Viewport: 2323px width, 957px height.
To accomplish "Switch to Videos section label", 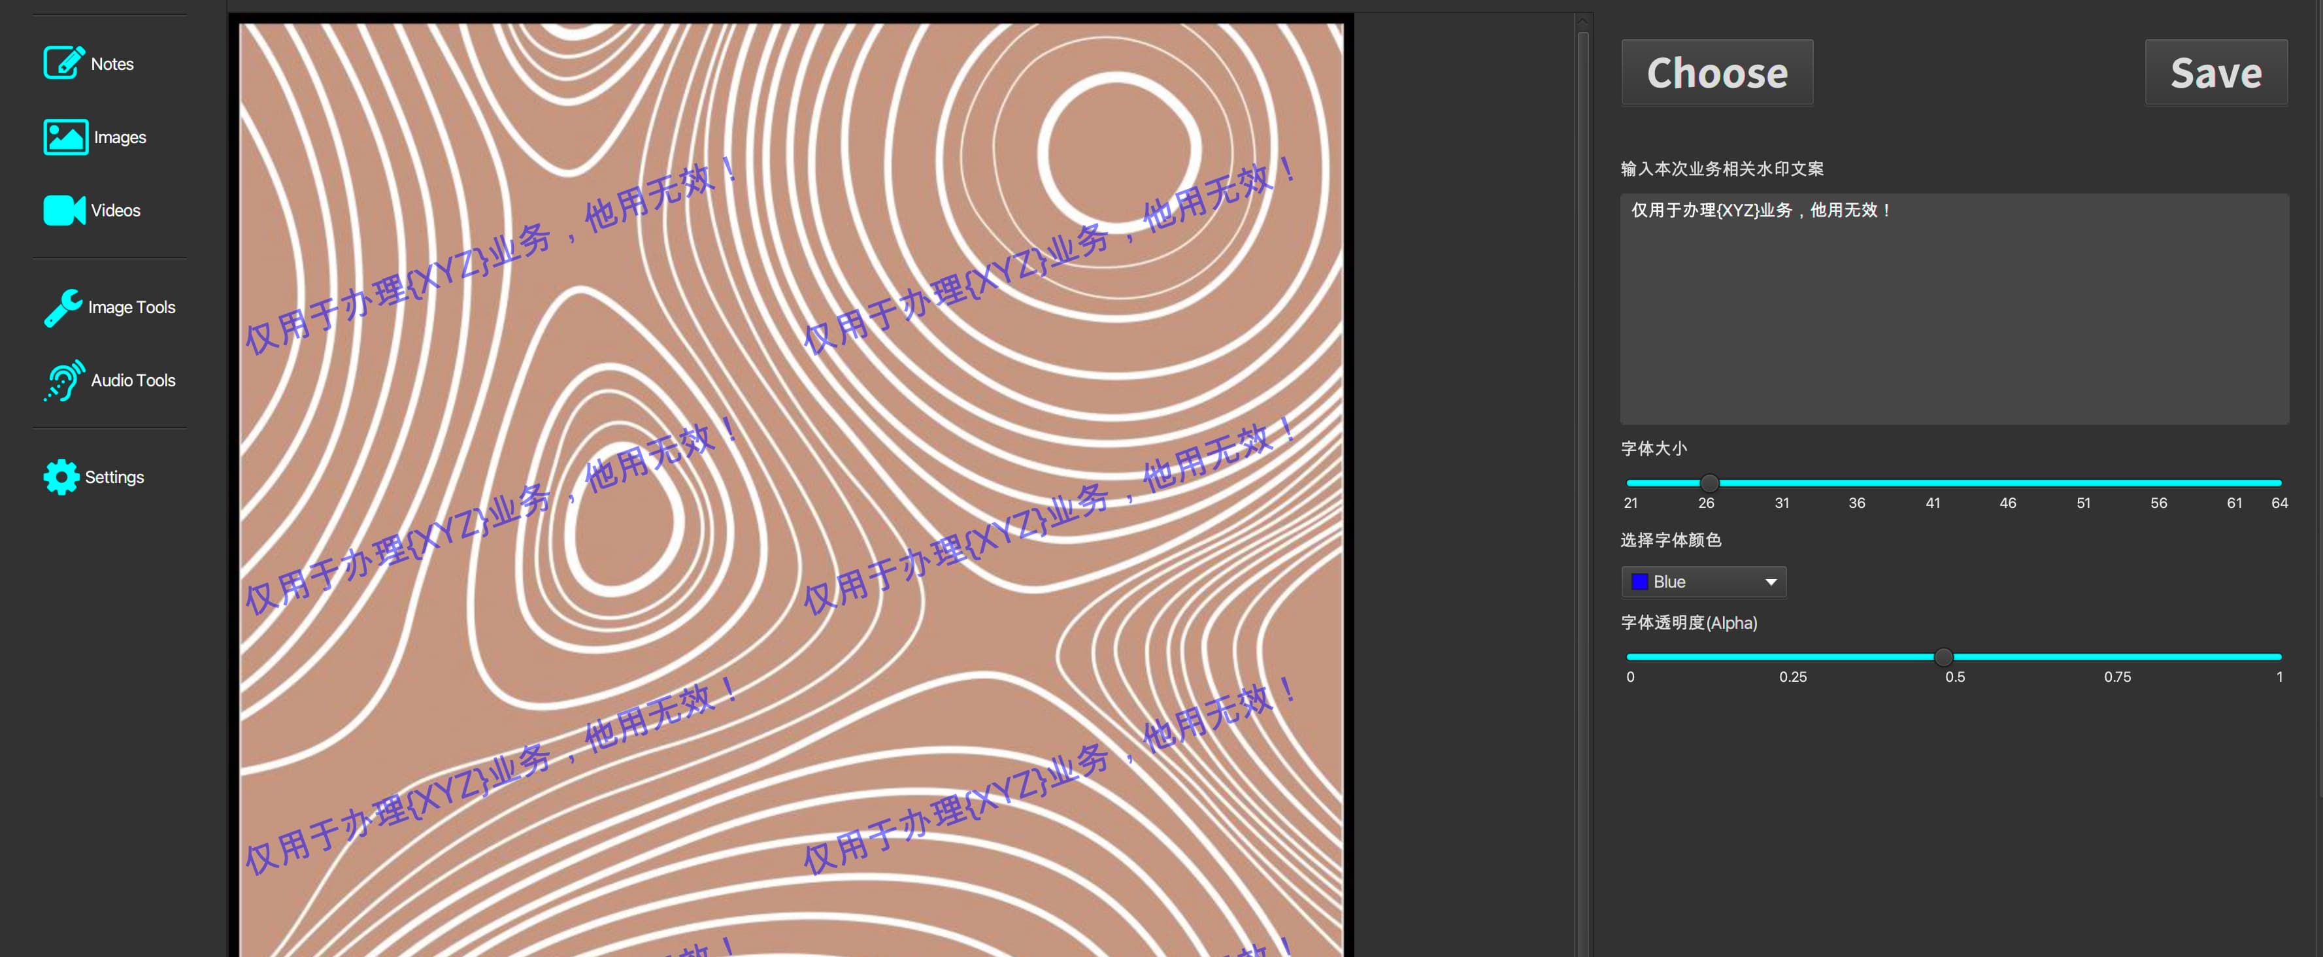I will coord(116,210).
